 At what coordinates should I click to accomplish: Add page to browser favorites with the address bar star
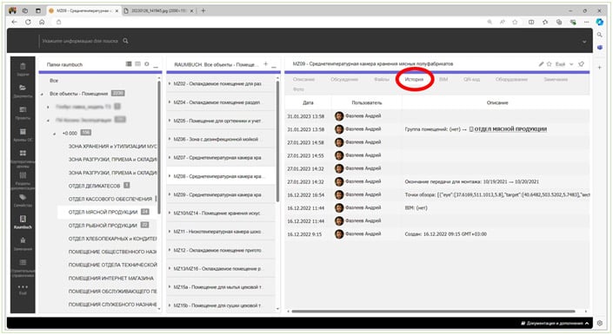pyautogui.click(x=515, y=23)
